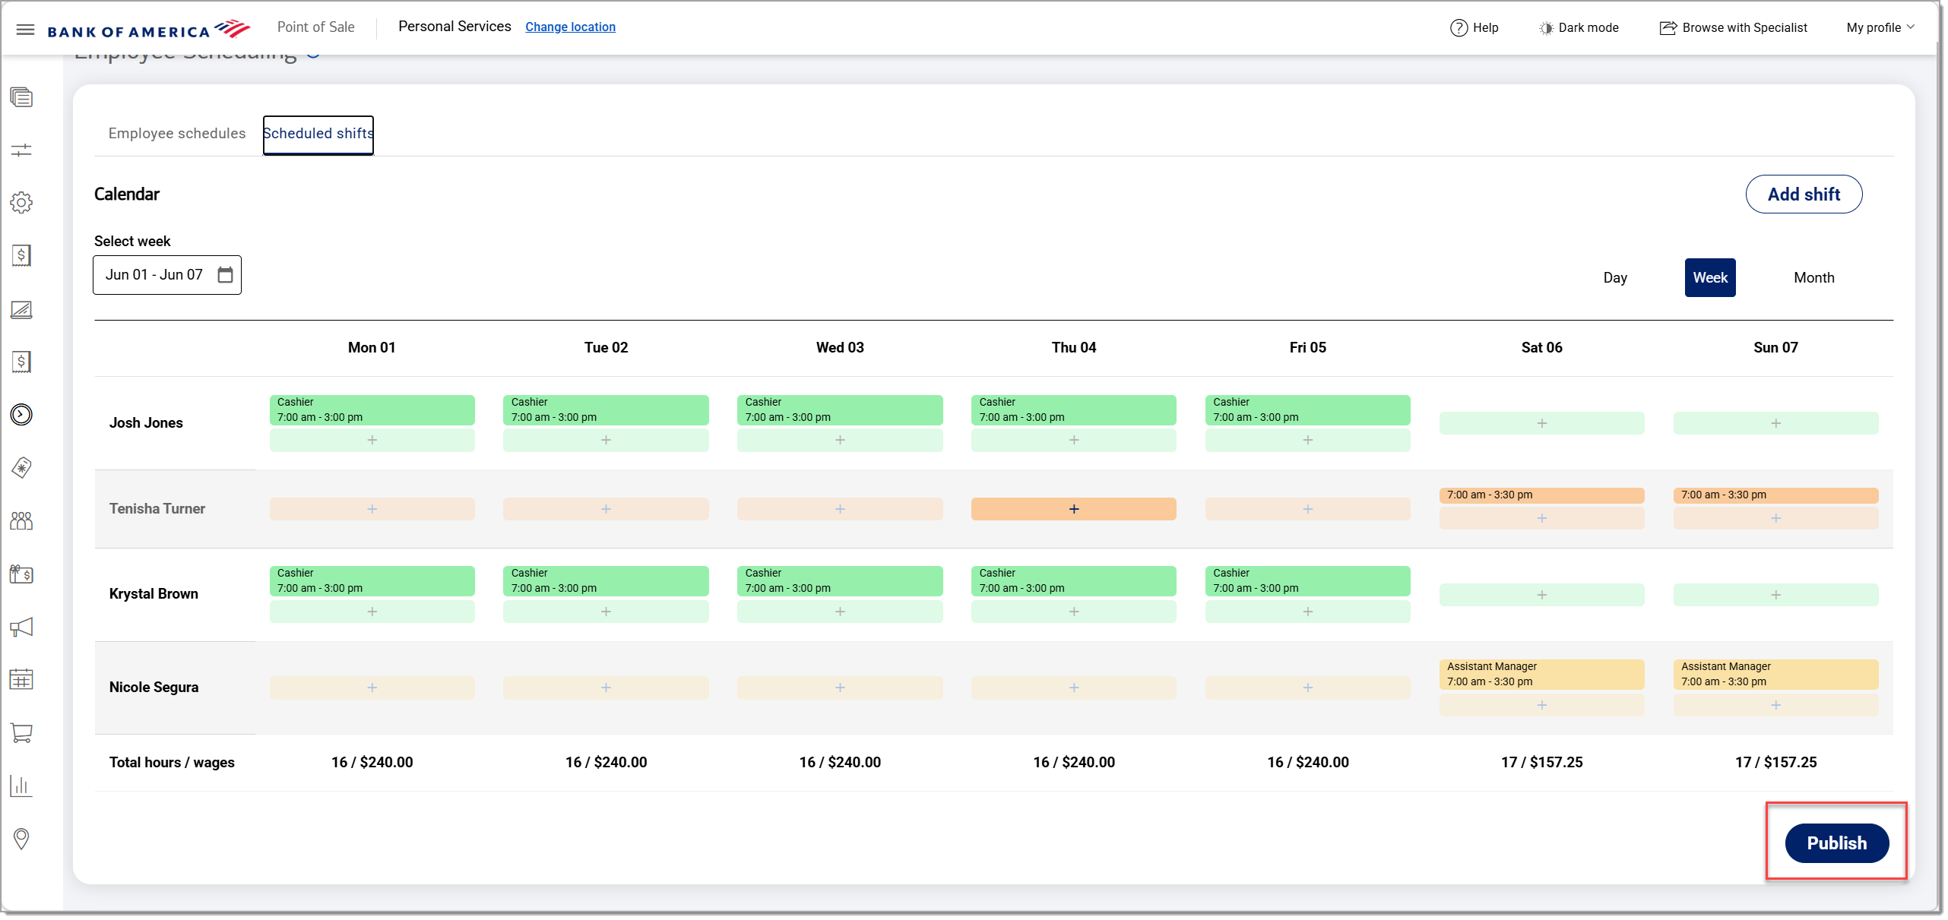Click the Jun 01 - Jun 07 week field
1948x920 pixels.
pyautogui.click(x=166, y=275)
